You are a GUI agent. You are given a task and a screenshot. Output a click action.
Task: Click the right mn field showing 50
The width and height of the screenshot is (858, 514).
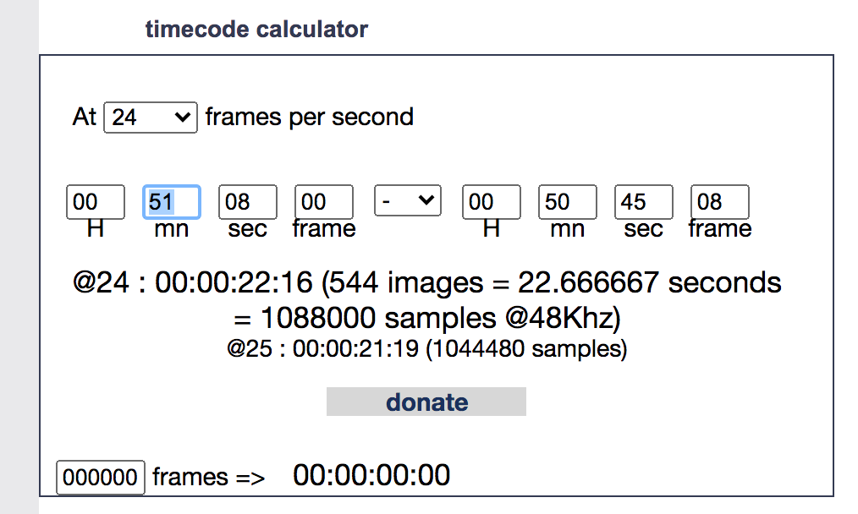(567, 201)
